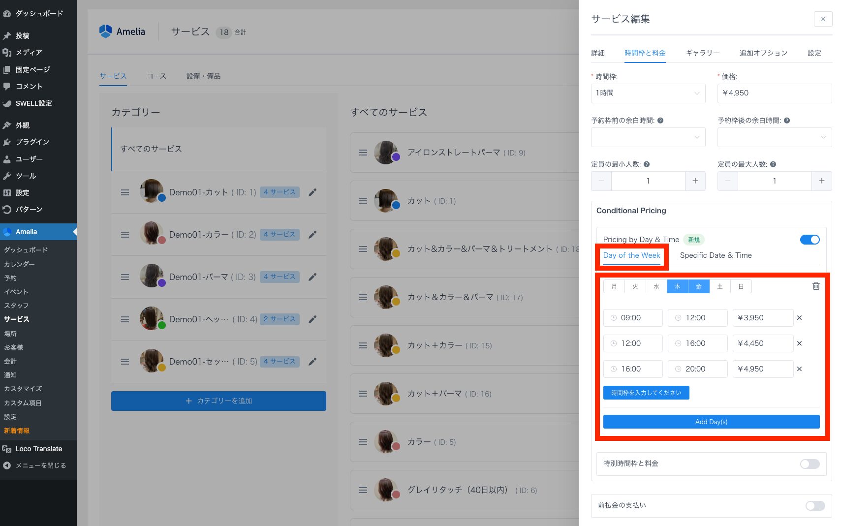Viewport: 841px width, 526px height.
Task: Click the 価格 input field showing ¥4,950
Action: pyautogui.click(x=774, y=93)
